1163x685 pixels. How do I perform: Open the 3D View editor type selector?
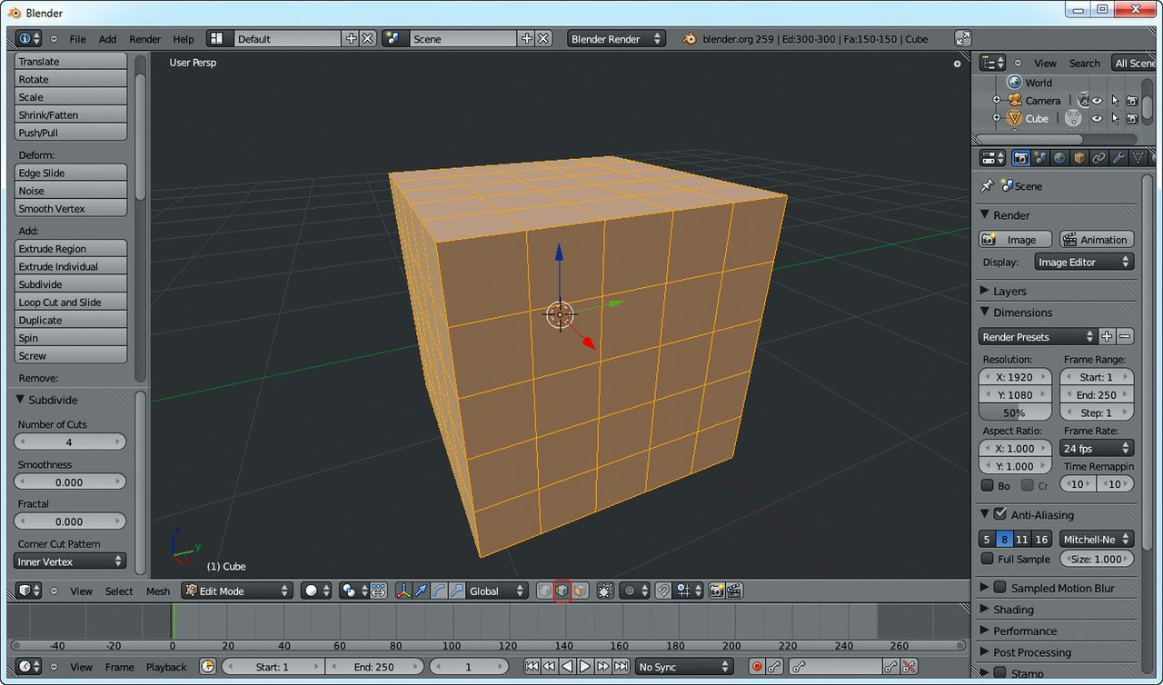(28, 591)
